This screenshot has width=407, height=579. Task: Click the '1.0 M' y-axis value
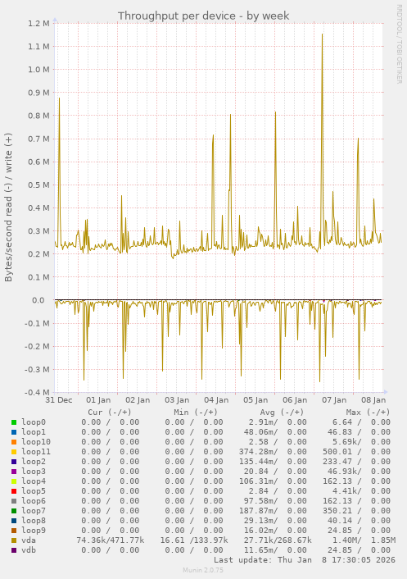point(38,70)
